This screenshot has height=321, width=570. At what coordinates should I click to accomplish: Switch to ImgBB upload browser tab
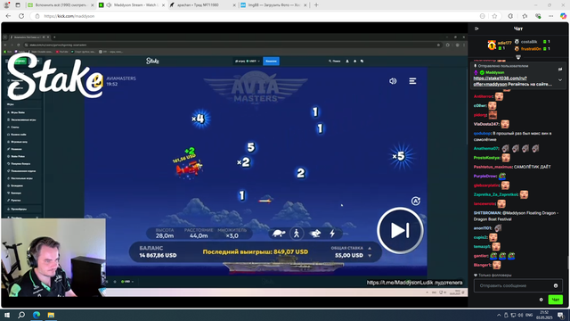pyautogui.click(x=273, y=5)
